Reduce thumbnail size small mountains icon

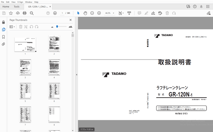click(52, 27)
